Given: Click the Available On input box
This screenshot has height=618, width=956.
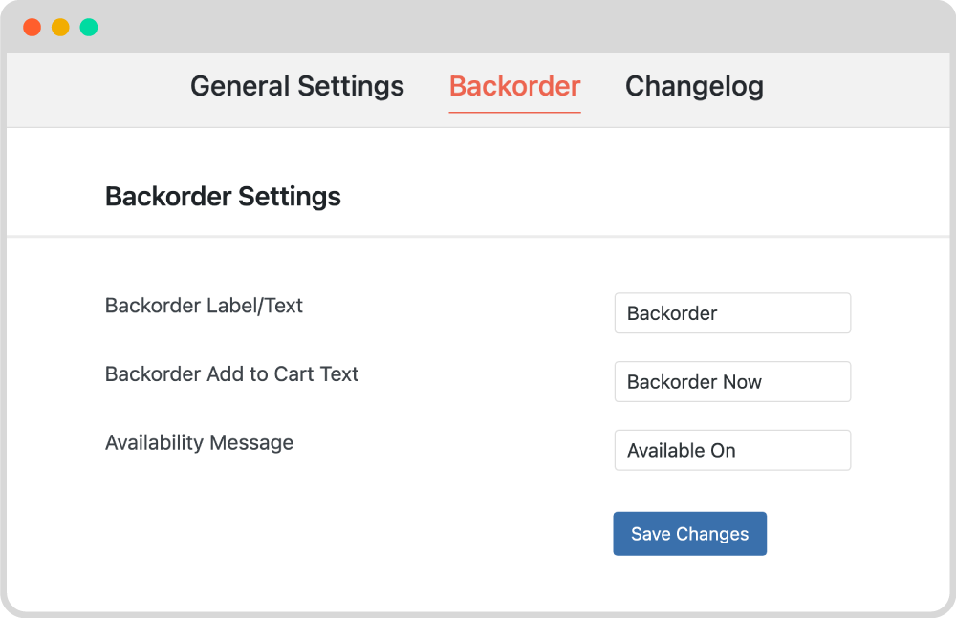Looking at the screenshot, I should 732,451.
